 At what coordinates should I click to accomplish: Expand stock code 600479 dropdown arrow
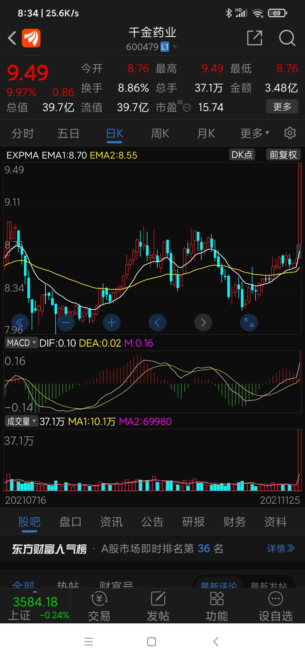click(x=175, y=47)
